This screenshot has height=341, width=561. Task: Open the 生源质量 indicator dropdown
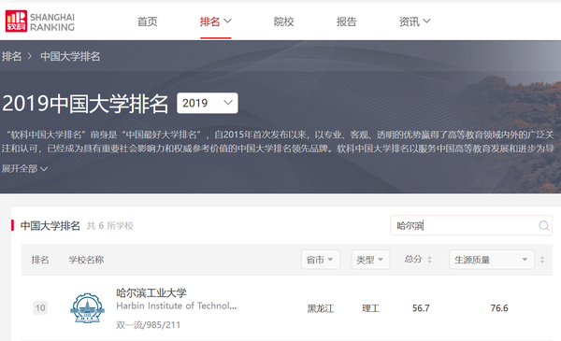point(492,260)
